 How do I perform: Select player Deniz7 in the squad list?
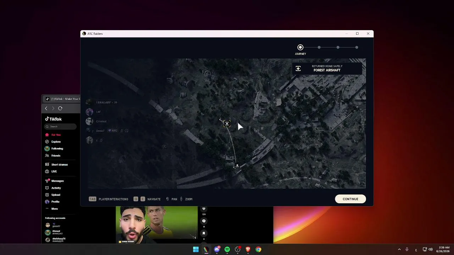pyautogui.click(x=100, y=131)
